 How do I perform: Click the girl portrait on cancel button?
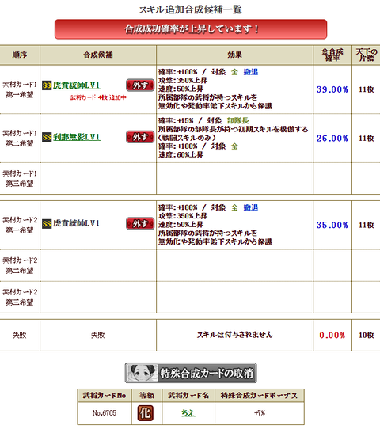pos(142,373)
